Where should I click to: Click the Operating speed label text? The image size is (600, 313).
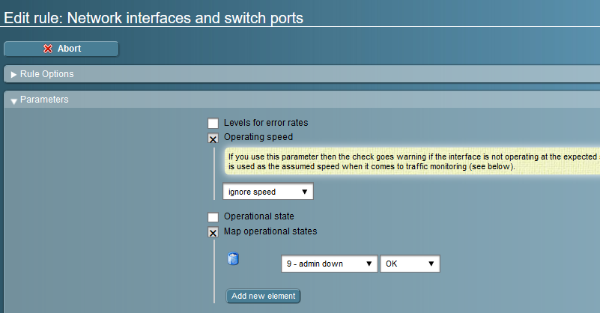[x=258, y=137]
